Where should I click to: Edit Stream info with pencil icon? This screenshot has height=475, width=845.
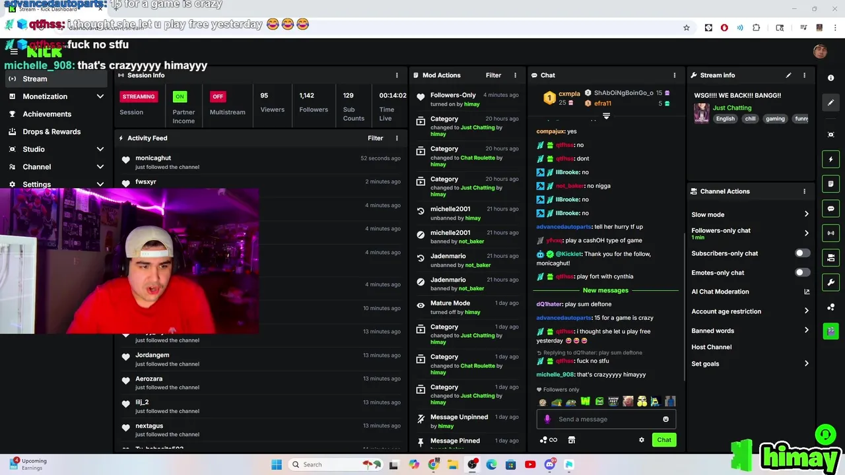(788, 75)
